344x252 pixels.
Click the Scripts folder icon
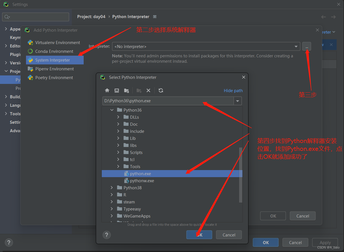126,152
